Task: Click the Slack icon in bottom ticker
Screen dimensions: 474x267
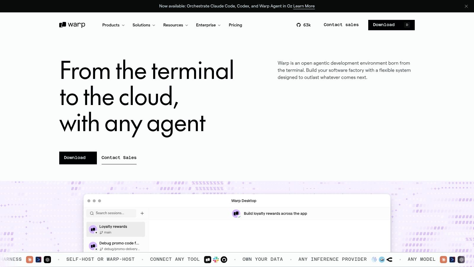Action: (216, 260)
